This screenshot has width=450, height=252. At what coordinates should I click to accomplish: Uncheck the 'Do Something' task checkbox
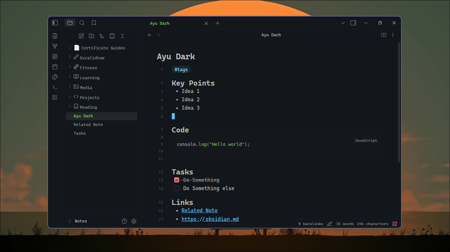[177, 180]
